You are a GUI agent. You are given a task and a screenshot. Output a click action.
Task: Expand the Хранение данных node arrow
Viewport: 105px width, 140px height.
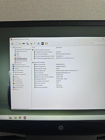point(12,74)
